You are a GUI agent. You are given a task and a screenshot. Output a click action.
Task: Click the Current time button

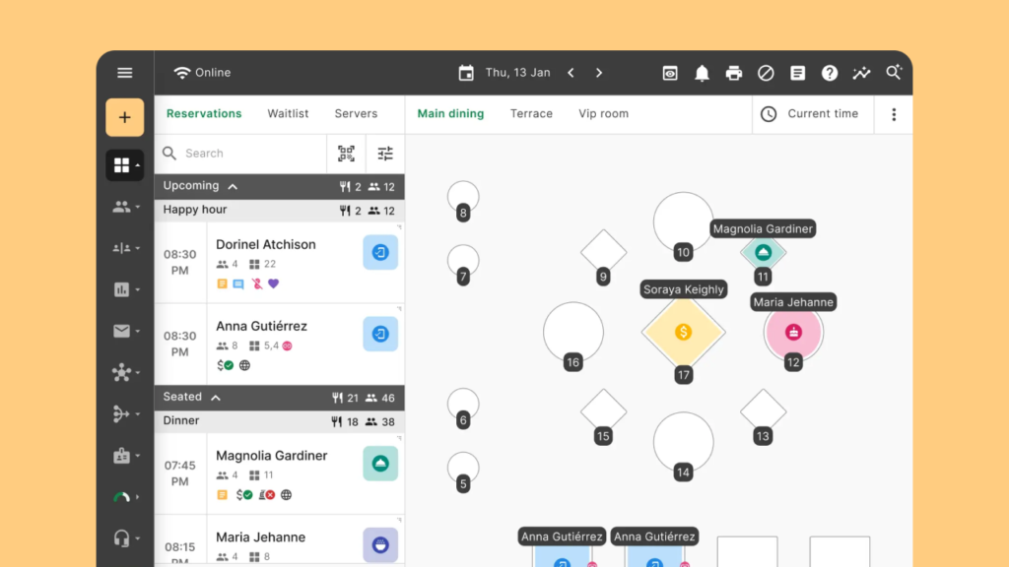click(x=810, y=114)
